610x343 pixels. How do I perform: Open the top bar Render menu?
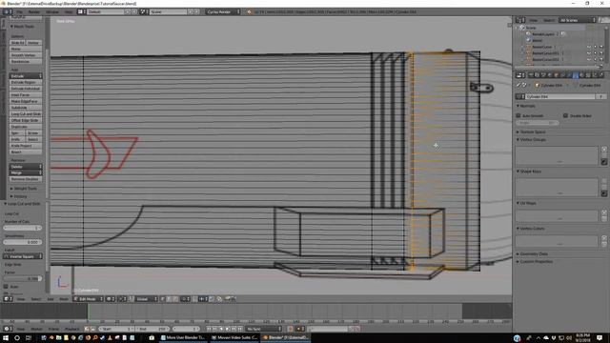coord(34,11)
